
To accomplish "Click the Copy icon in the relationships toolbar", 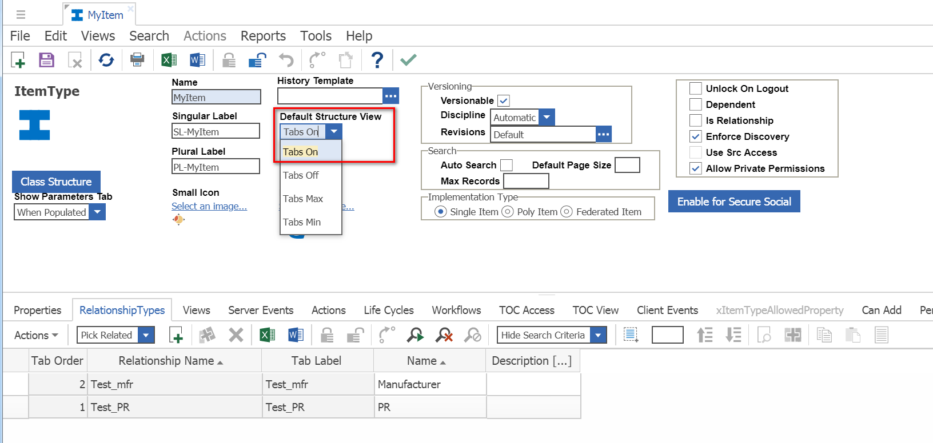I will tap(824, 335).
